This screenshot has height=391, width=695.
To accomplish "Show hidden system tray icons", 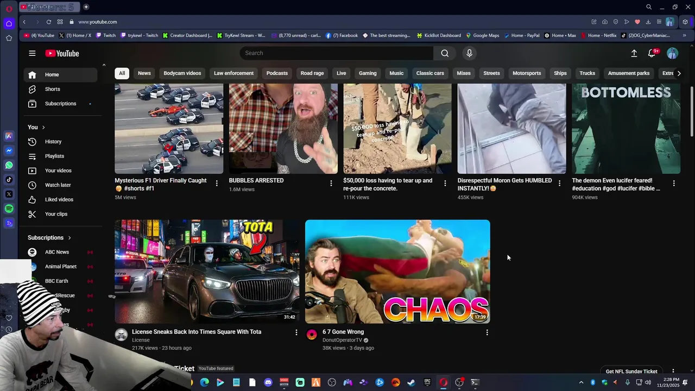I will tap(581, 382).
